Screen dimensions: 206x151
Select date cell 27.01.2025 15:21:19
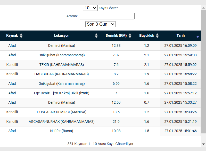pyautogui.click(x=180, y=122)
